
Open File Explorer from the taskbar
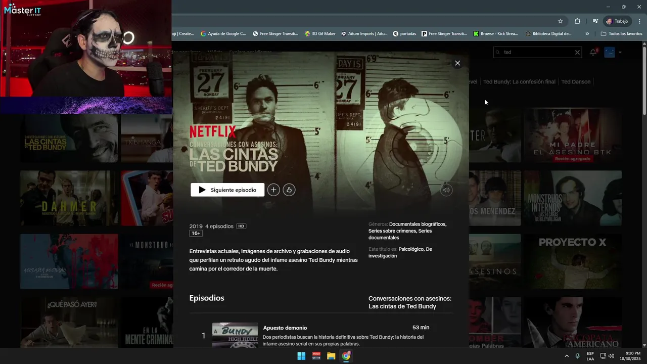(x=331, y=356)
